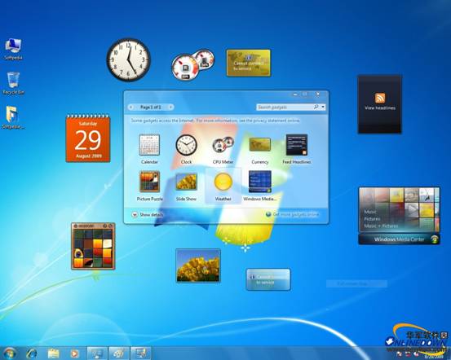Go to previous gadget gallery page
This screenshot has width=451, height=360.
click(131, 108)
